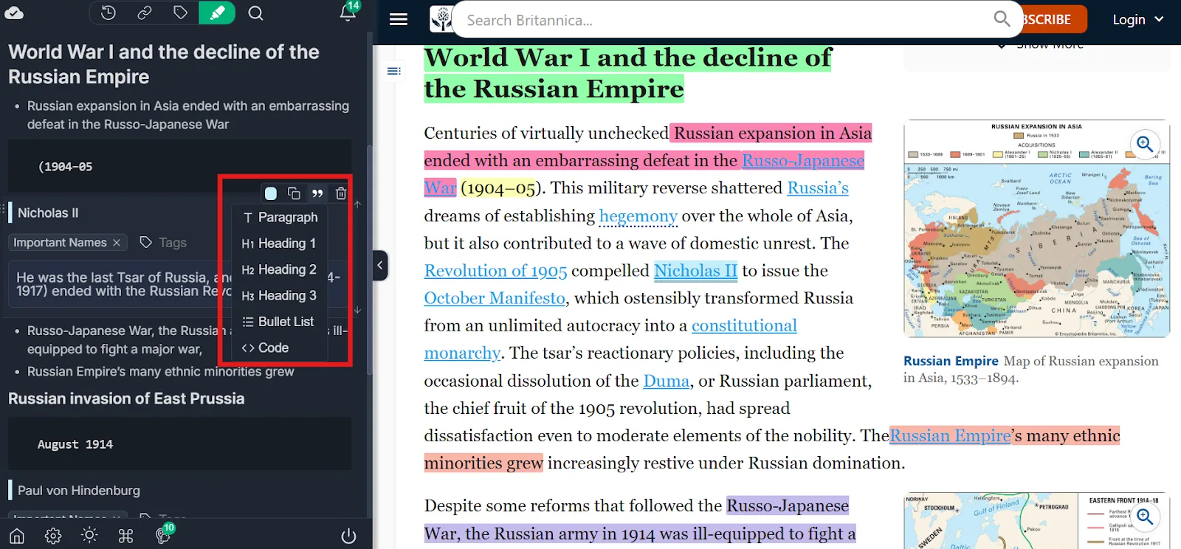Click the quote block-type icon
Viewport: 1181px width, 549px height.
point(317,193)
